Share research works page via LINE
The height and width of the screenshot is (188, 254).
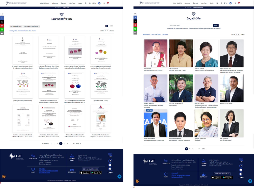[x=2, y=29]
